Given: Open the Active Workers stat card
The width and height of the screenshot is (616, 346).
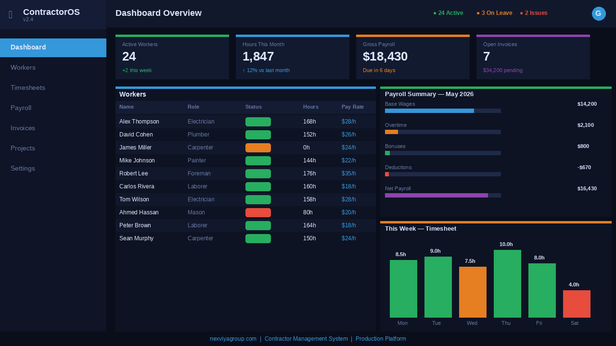Looking at the screenshot, I should click(x=172, y=57).
